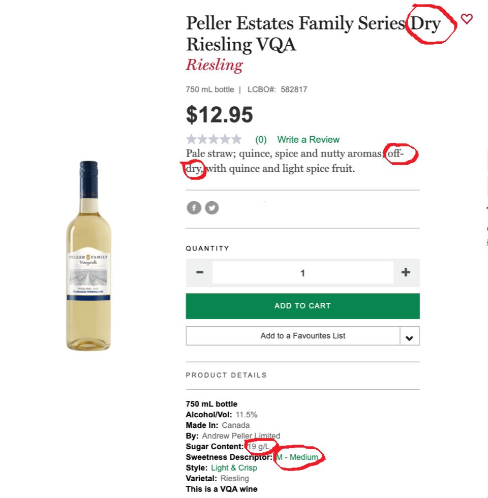This screenshot has width=488, height=498.
Task: Share the wine on Twitter
Action: [211, 207]
